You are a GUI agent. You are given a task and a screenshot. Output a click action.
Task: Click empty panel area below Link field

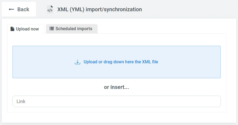click(x=116, y=110)
